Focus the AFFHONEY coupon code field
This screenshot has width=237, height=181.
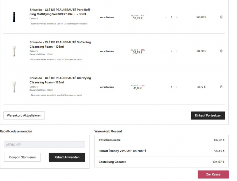(x=45, y=145)
